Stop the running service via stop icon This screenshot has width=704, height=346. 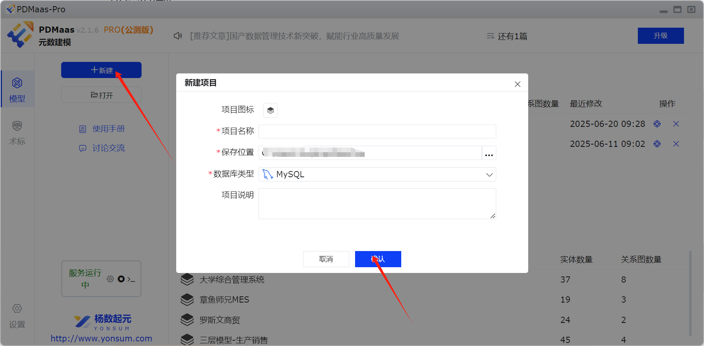tap(121, 279)
